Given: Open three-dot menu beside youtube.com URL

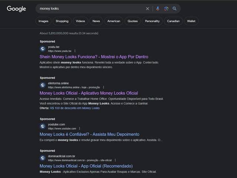Looking at the screenshot, I should pyautogui.click(x=80, y=129).
